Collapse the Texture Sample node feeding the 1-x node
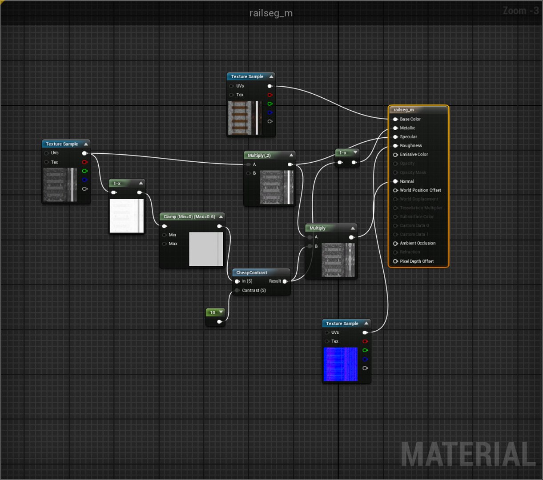The height and width of the screenshot is (480, 543). [x=86, y=144]
